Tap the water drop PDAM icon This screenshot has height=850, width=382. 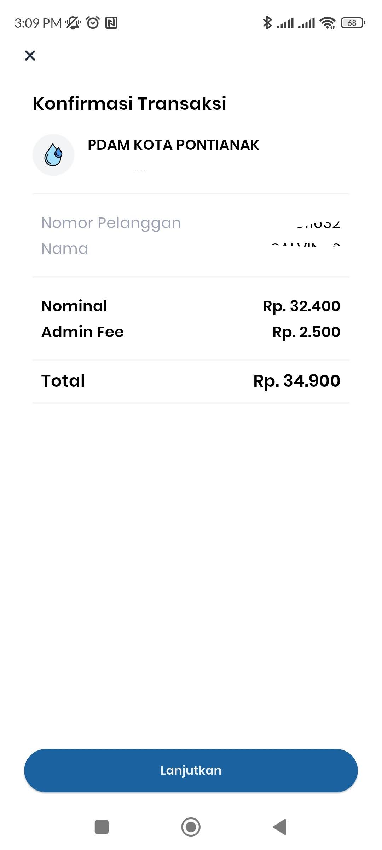point(53,155)
